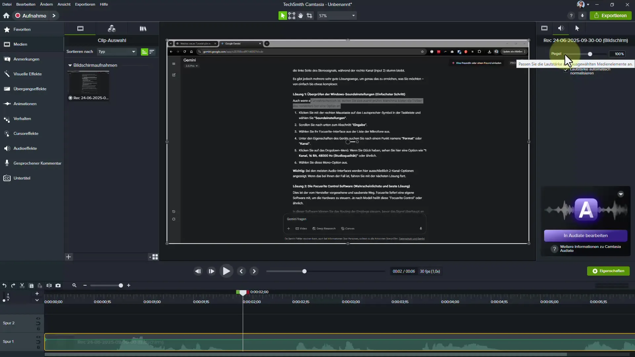Click the timeline zoom magnifier icon
The height and width of the screenshot is (357, 635).
coord(74,286)
